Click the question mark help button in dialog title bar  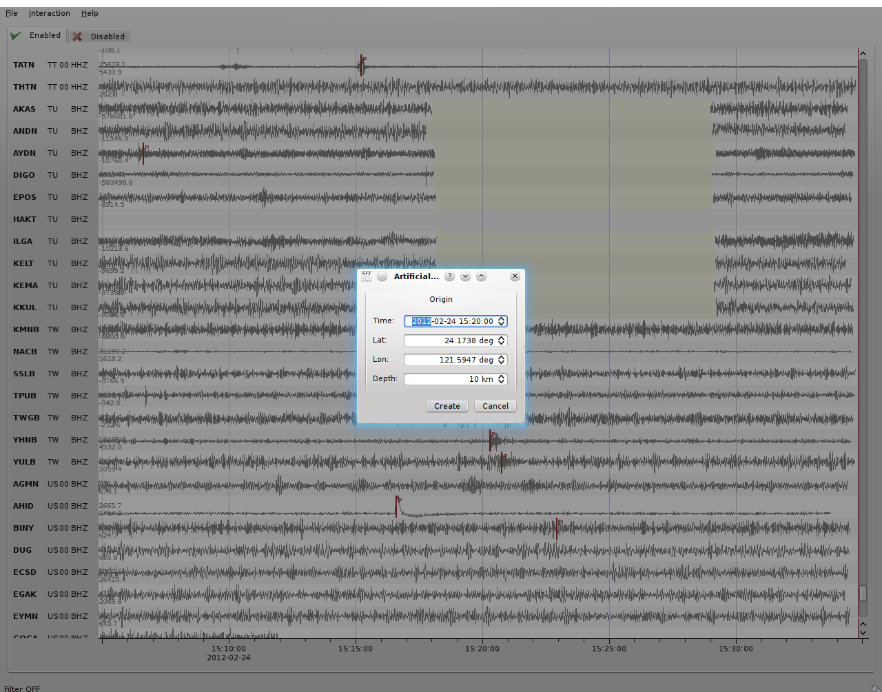tap(449, 276)
